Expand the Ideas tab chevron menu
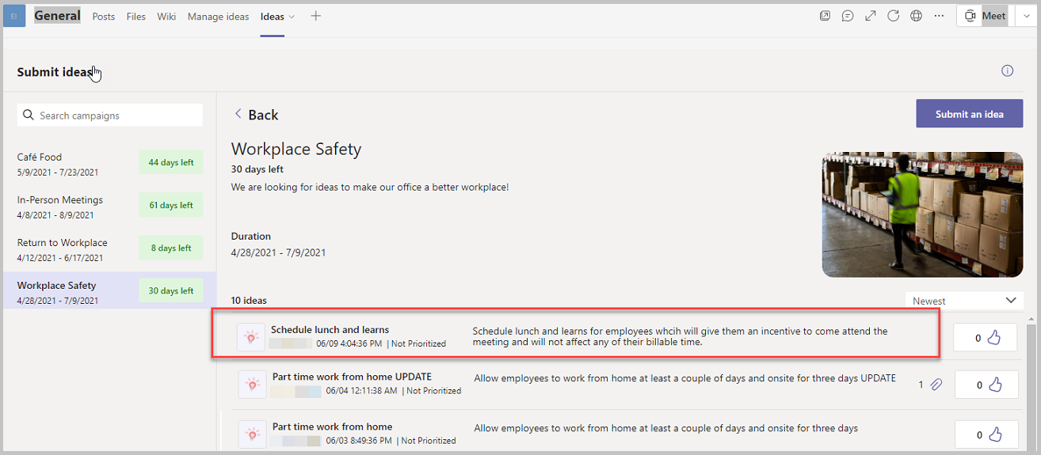 click(292, 17)
